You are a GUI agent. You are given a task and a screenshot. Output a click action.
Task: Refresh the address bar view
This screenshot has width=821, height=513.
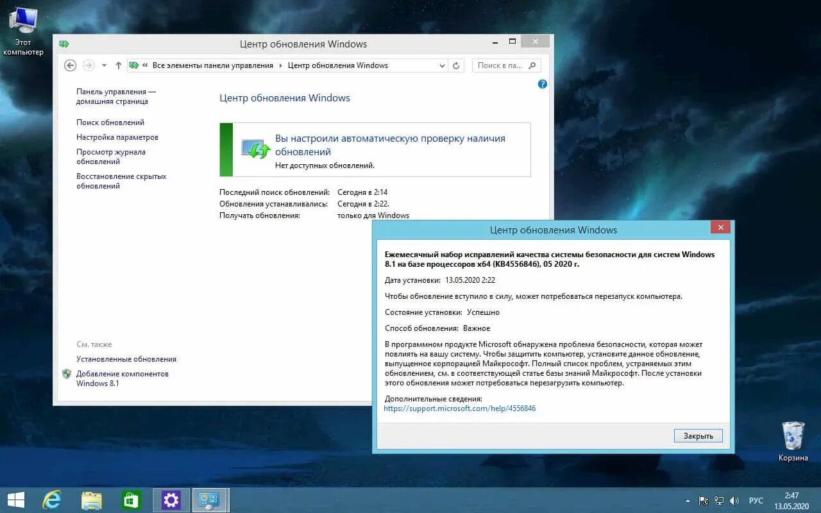pos(457,65)
